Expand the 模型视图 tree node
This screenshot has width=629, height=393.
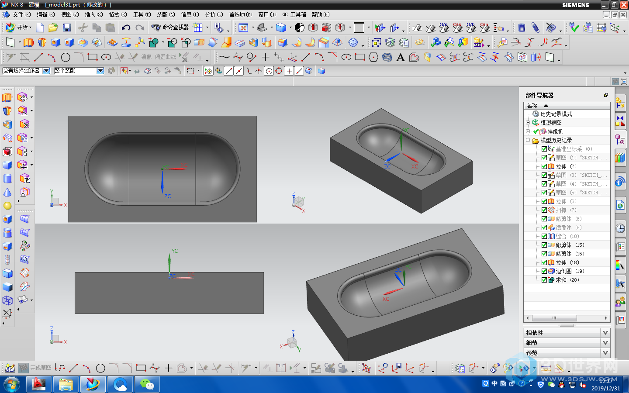tap(528, 123)
